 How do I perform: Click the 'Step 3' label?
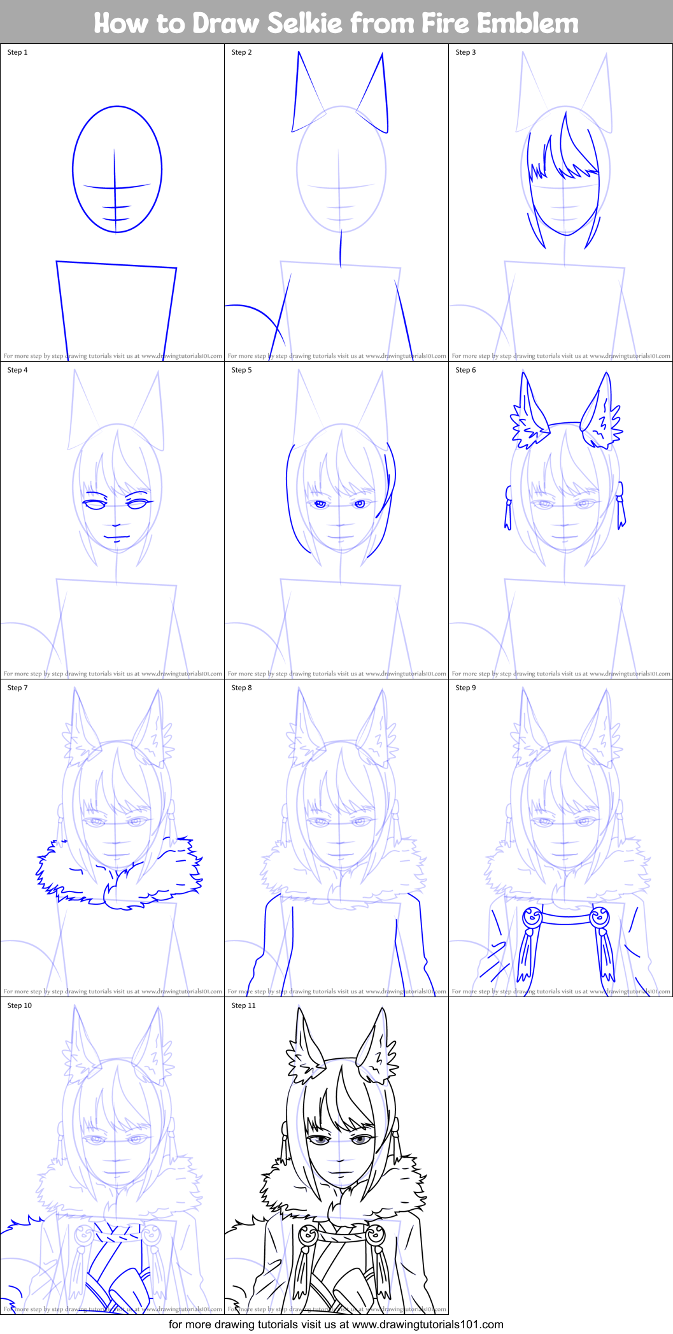coord(466,52)
